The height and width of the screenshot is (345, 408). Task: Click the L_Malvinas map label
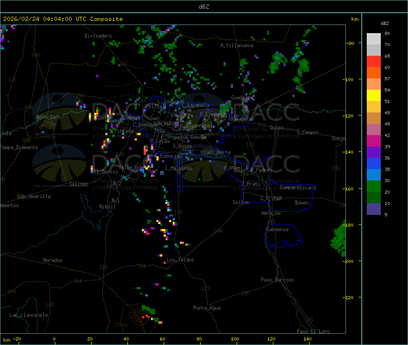[x=179, y=168]
